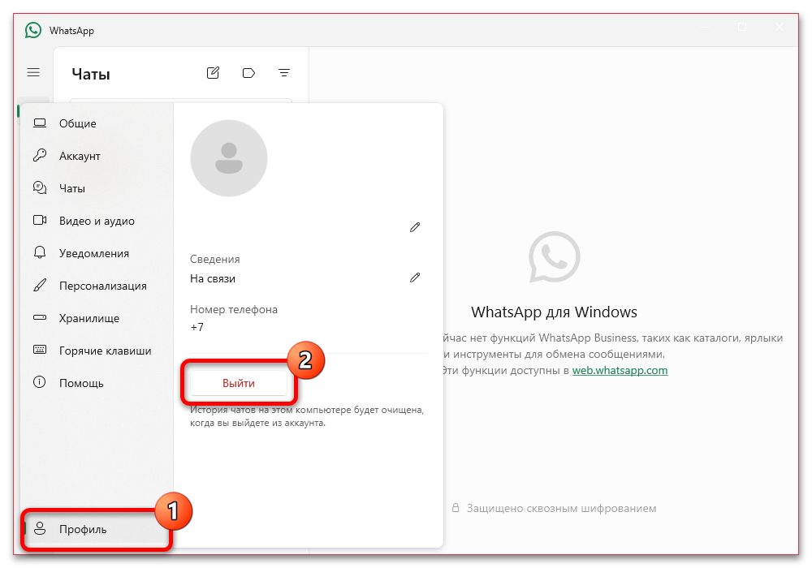Open the chat filter icon
Viewport: 812px width, 568px height.
(x=283, y=73)
